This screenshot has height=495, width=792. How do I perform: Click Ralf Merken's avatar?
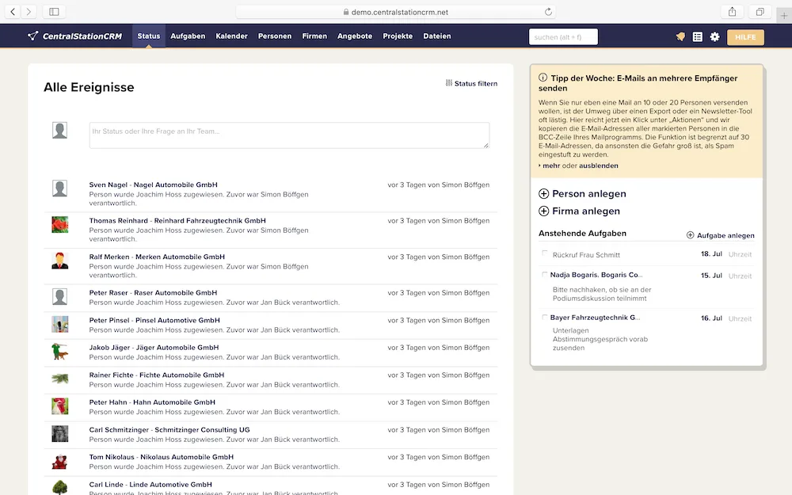(x=59, y=261)
